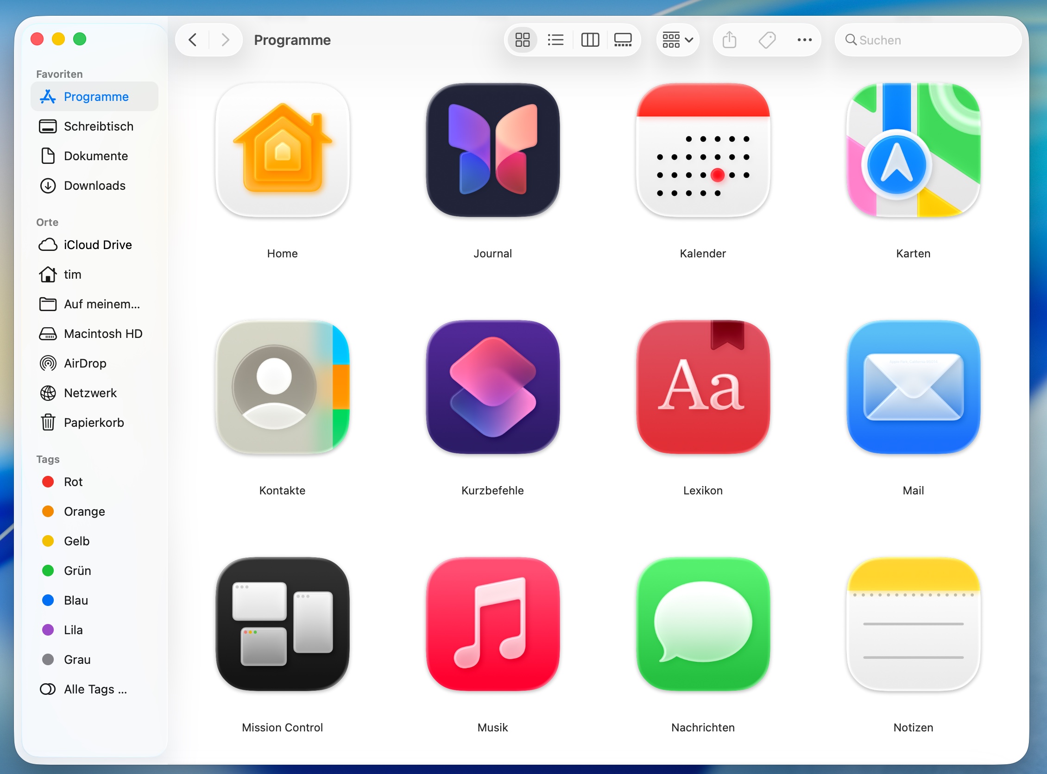Switch to column view
The width and height of the screenshot is (1047, 774).
pos(590,40)
